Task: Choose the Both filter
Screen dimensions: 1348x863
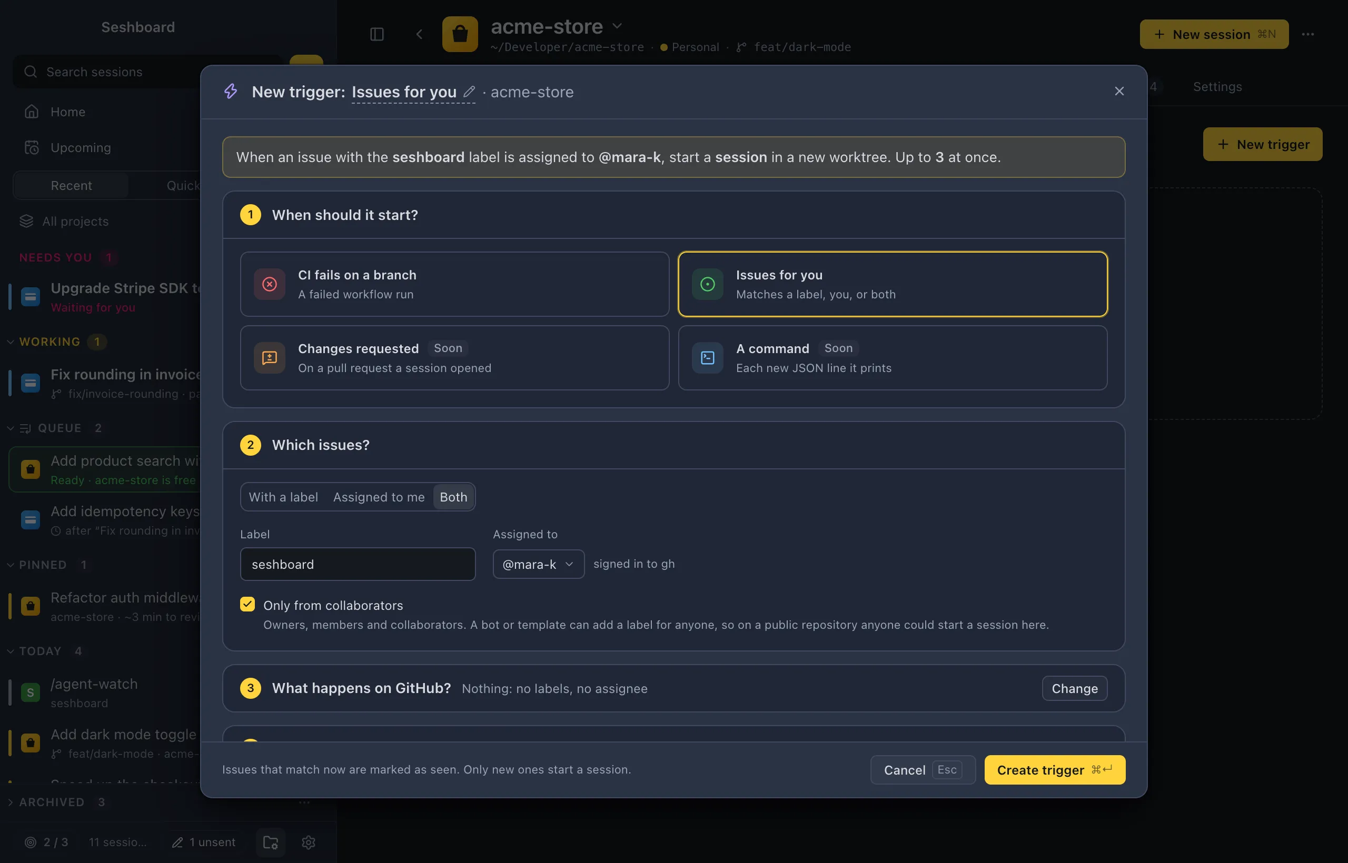Action: point(453,497)
